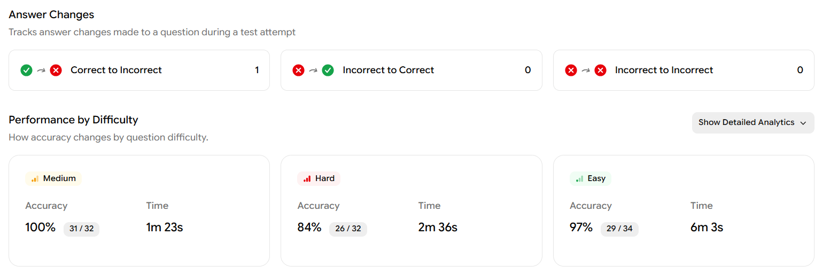The image size is (830, 274).
Task: Click the Hard difficulty badge
Action: [319, 178]
